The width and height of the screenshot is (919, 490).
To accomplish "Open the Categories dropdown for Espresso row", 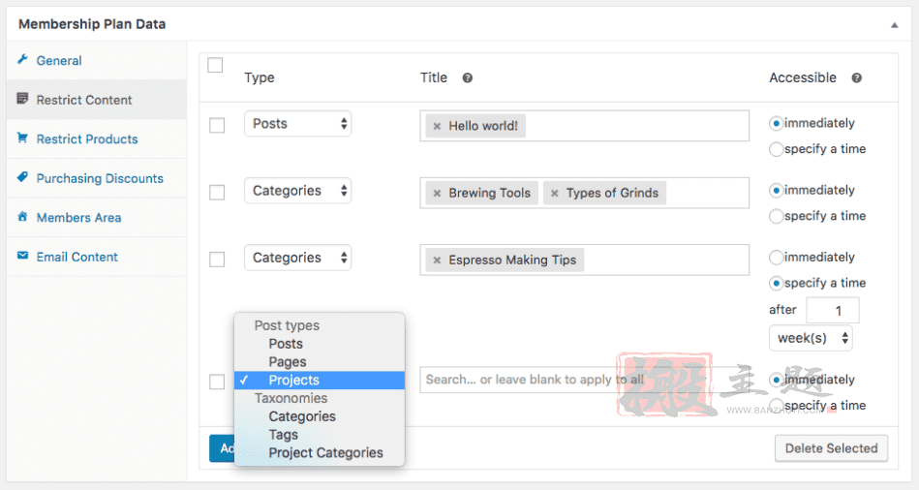I will tap(297, 258).
